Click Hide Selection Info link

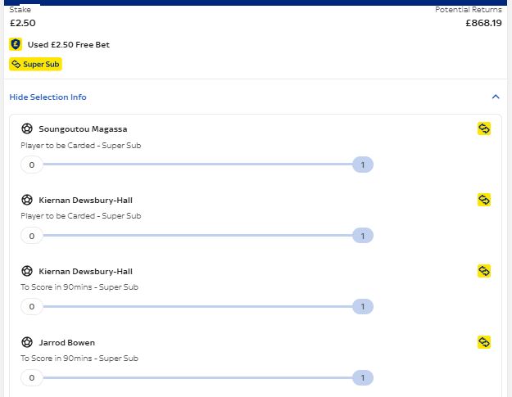pyautogui.click(x=48, y=97)
